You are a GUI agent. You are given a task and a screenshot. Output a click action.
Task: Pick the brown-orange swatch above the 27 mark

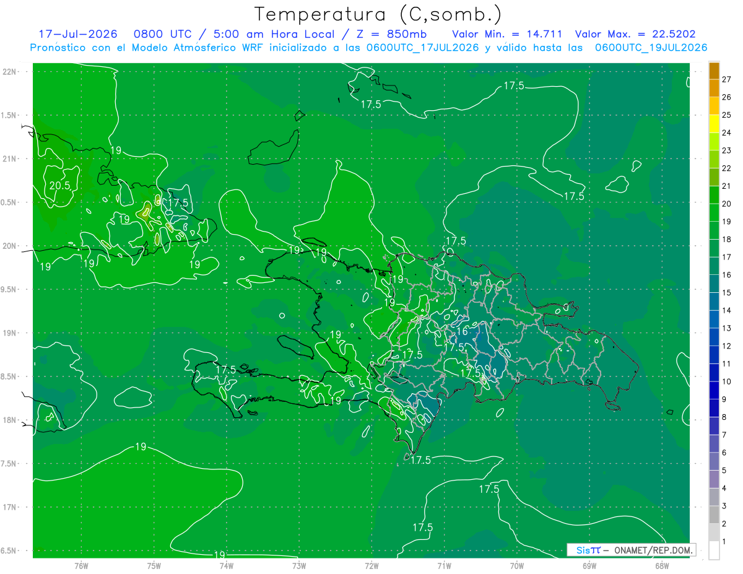click(714, 71)
